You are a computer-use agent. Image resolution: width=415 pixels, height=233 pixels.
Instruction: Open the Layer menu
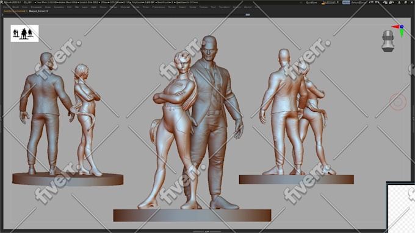coord(85,7)
